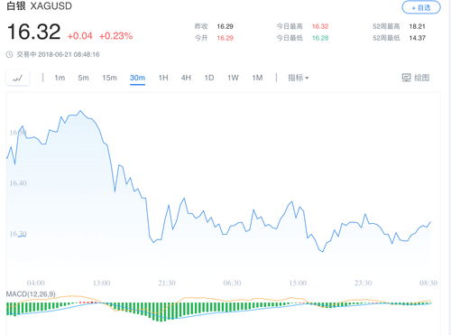Click the line chart type icon
Screen dimensions: 451x335
pos(18,79)
